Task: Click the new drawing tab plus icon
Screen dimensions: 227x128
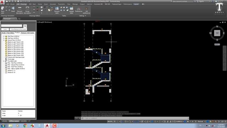Action: click(19, 19)
